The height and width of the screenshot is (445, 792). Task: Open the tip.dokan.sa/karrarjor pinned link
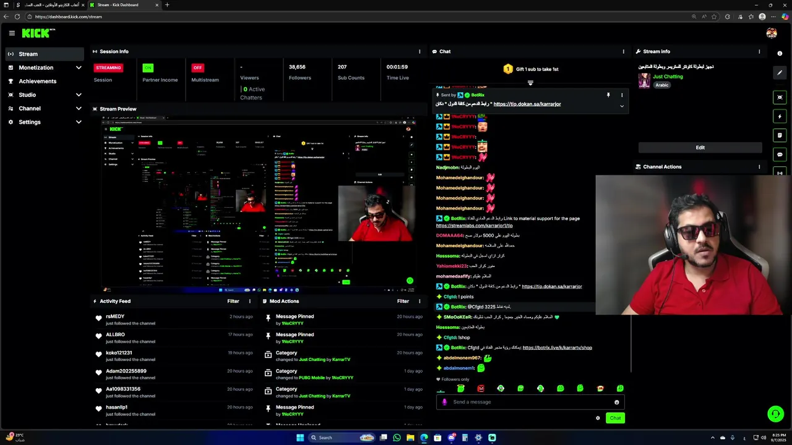[x=527, y=104]
